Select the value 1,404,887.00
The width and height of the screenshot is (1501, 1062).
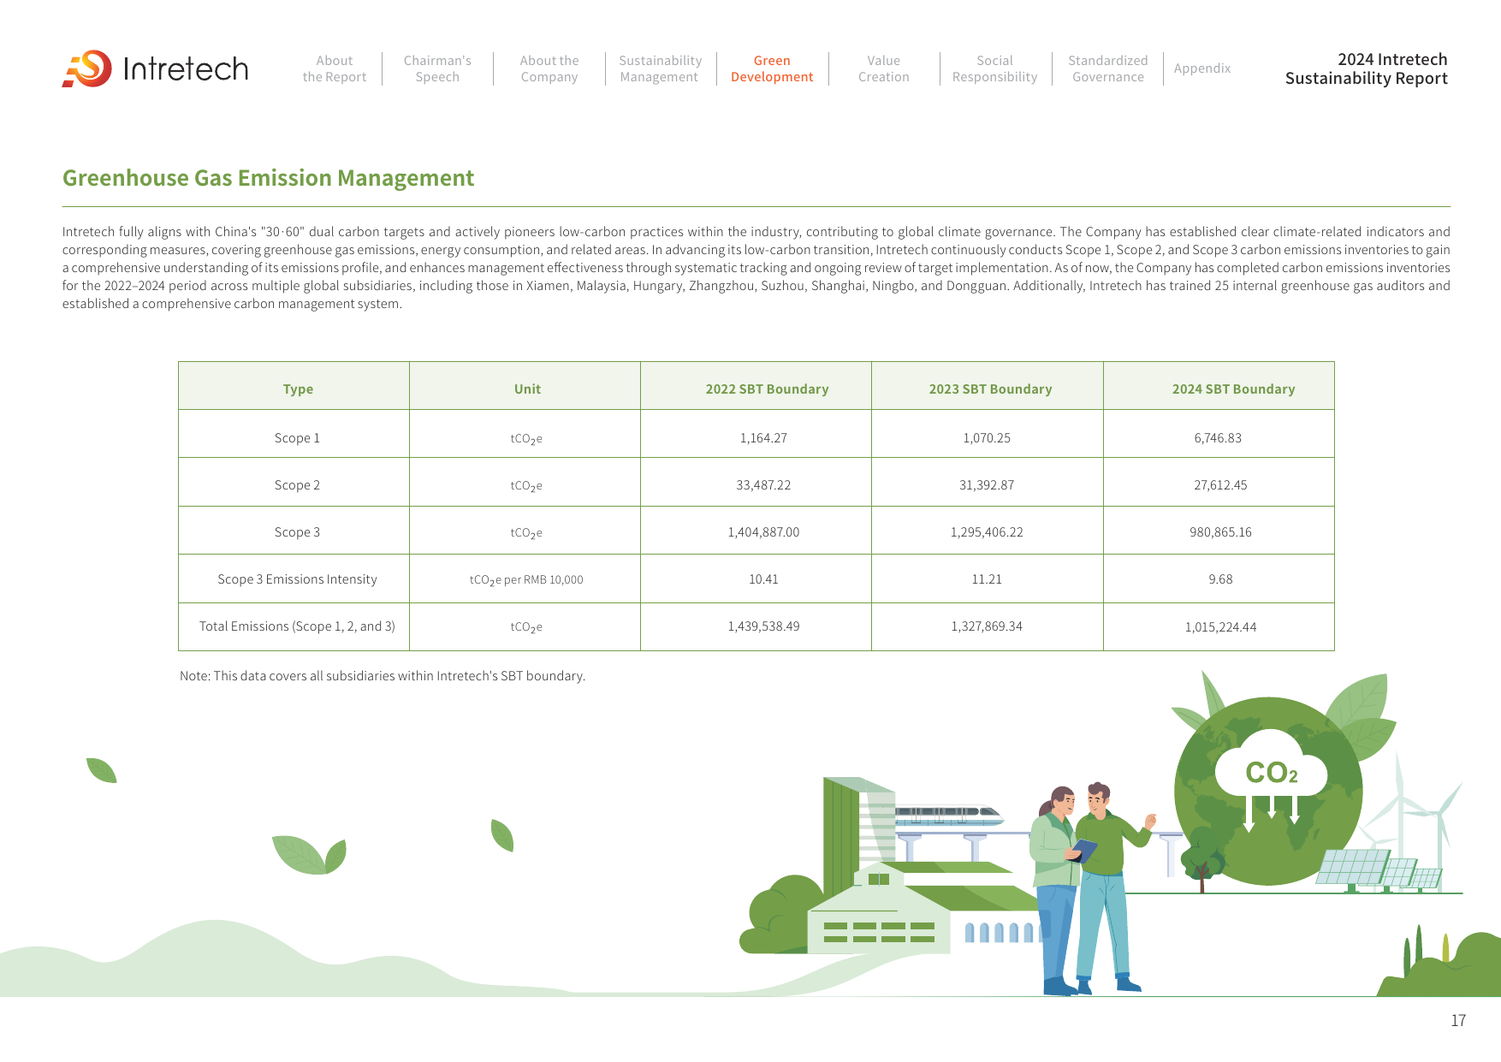(763, 531)
